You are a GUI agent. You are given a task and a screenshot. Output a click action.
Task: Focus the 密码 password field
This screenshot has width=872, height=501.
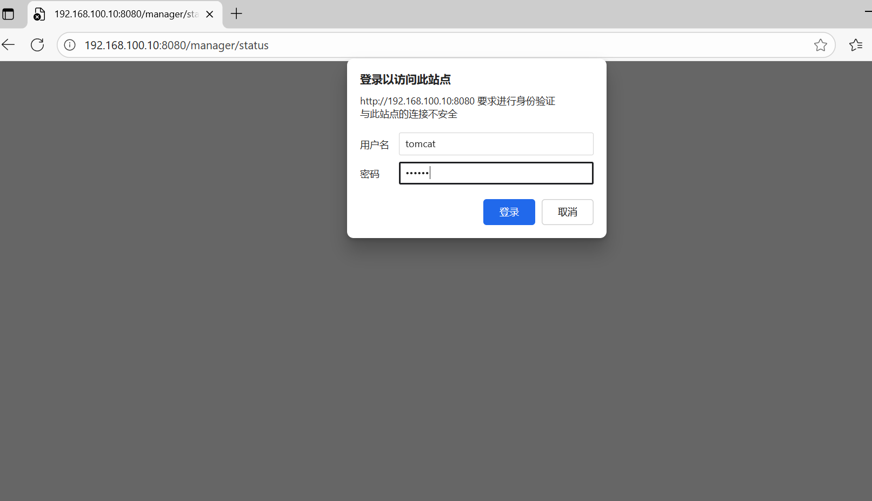pos(496,173)
